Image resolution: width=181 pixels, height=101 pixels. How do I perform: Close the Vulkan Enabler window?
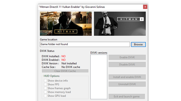pos(145,7)
